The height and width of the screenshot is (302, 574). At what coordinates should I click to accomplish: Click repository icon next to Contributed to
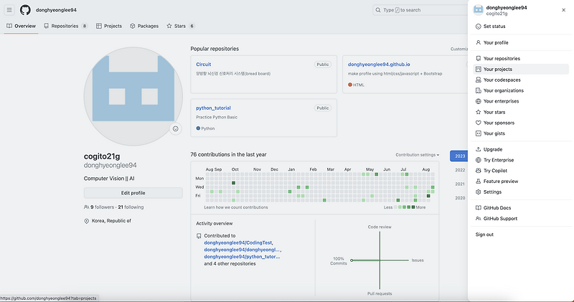point(199,236)
